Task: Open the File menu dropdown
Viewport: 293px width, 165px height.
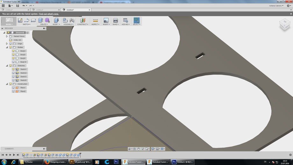Action: point(10,6)
